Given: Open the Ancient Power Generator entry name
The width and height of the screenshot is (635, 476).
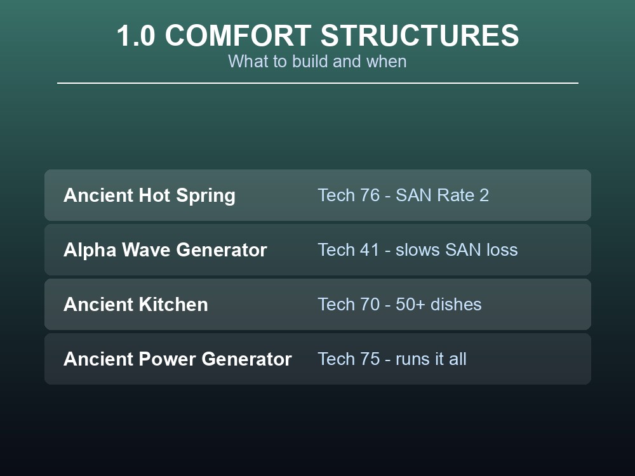Looking at the screenshot, I should click(178, 359).
